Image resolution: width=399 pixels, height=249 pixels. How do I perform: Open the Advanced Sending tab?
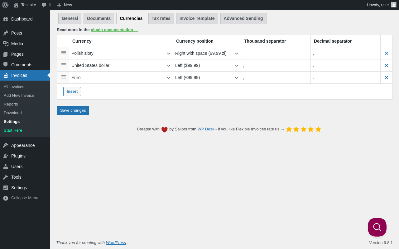[x=243, y=18]
